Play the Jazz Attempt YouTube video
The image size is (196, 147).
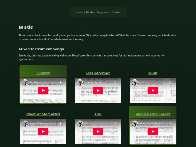click(98, 90)
